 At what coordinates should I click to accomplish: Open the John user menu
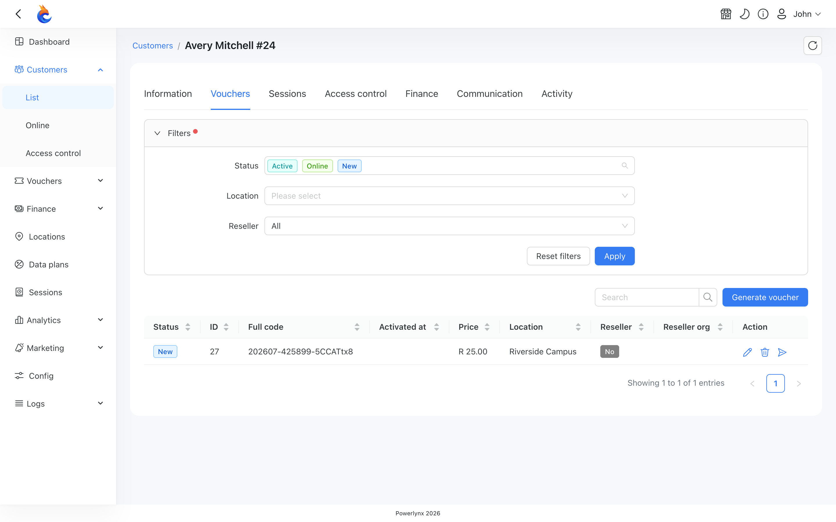(799, 14)
